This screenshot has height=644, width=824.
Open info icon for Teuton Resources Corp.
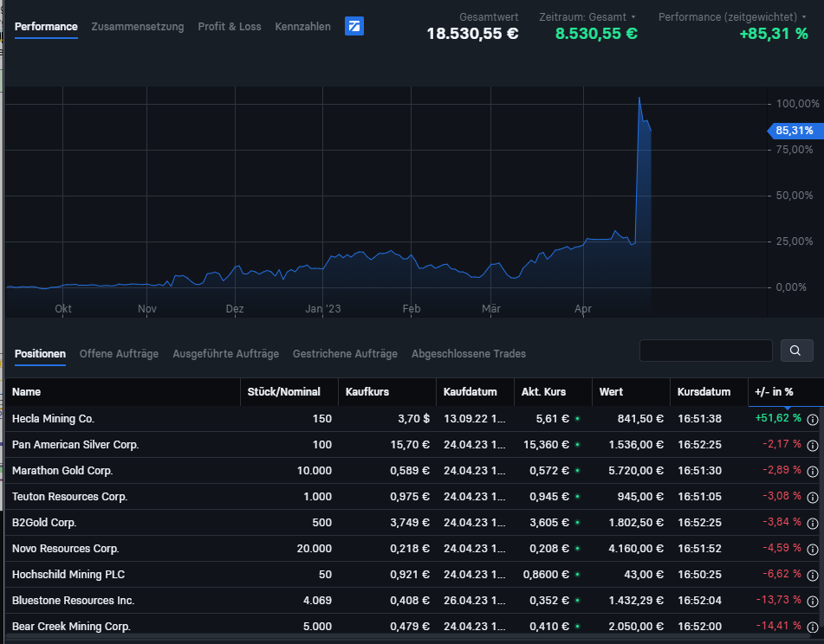click(813, 497)
